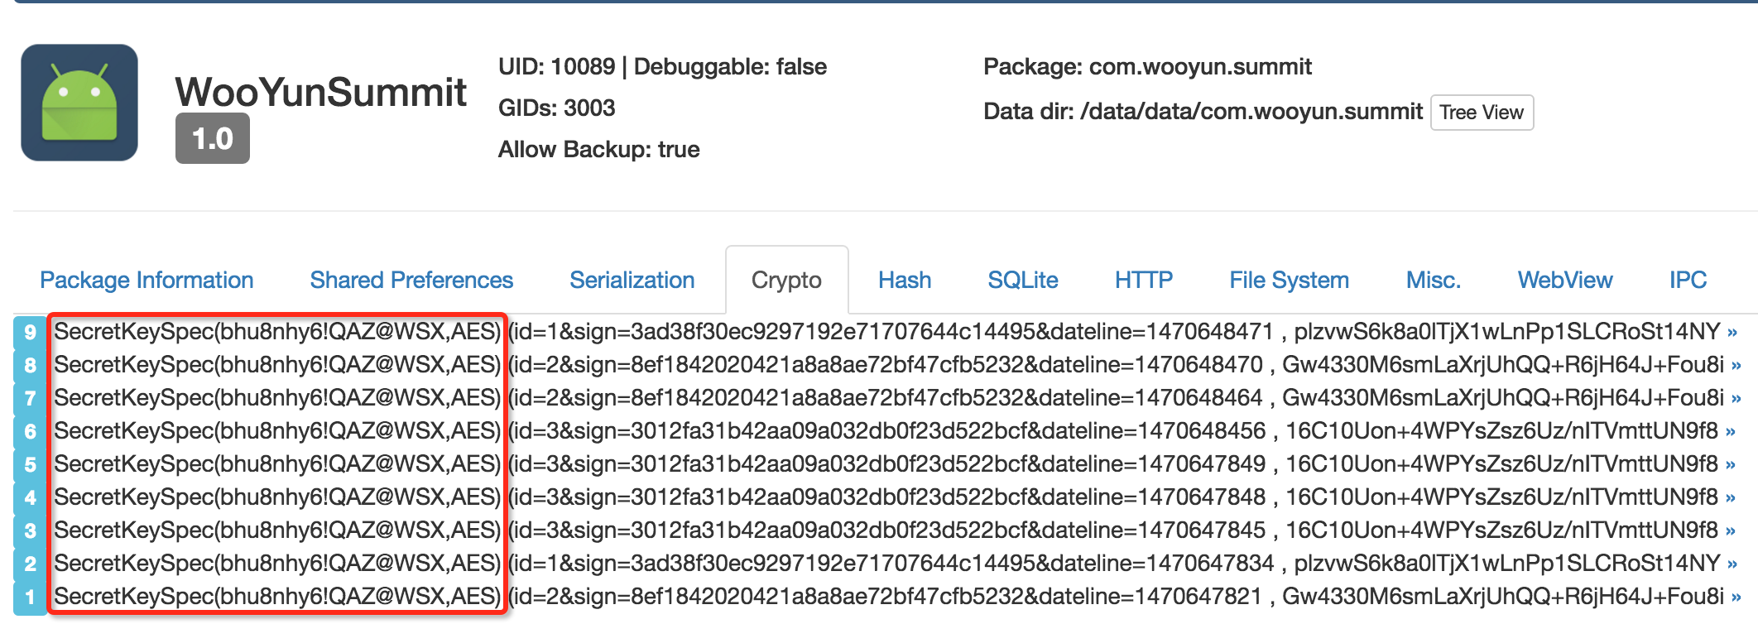Screen dimensions: 1758x624
Task: Switch to the Shared Preferences tab
Action: pos(411,281)
